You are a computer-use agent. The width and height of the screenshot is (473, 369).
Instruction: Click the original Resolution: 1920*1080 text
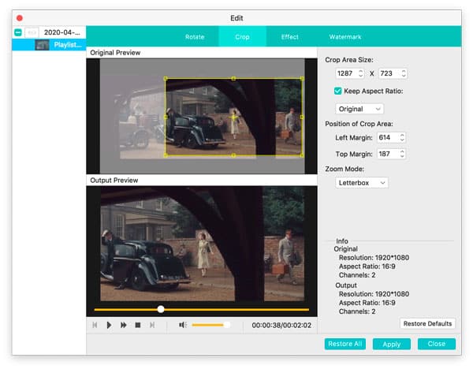click(374, 258)
